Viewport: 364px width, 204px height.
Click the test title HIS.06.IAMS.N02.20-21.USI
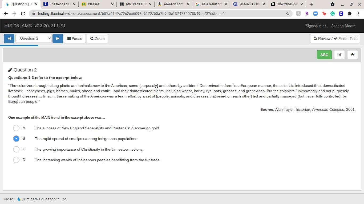click(x=35, y=26)
